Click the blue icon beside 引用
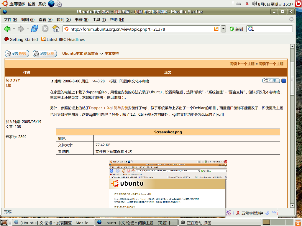Viewport: 302px width, 226px height. point(283,81)
